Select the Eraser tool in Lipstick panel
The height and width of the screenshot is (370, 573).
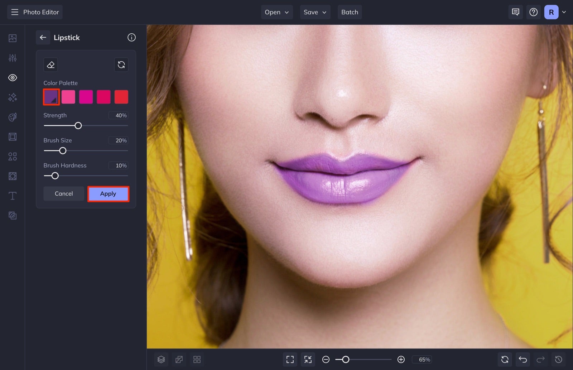coord(50,64)
